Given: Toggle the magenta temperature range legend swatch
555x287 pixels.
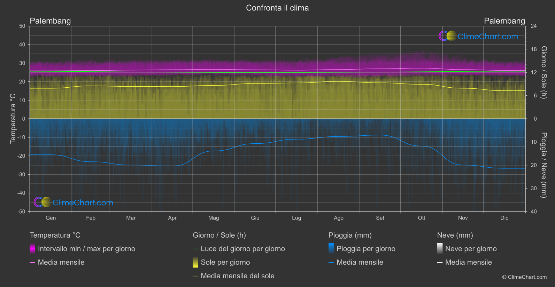Looking at the screenshot, I should pyautogui.click(x=32, y=249).
